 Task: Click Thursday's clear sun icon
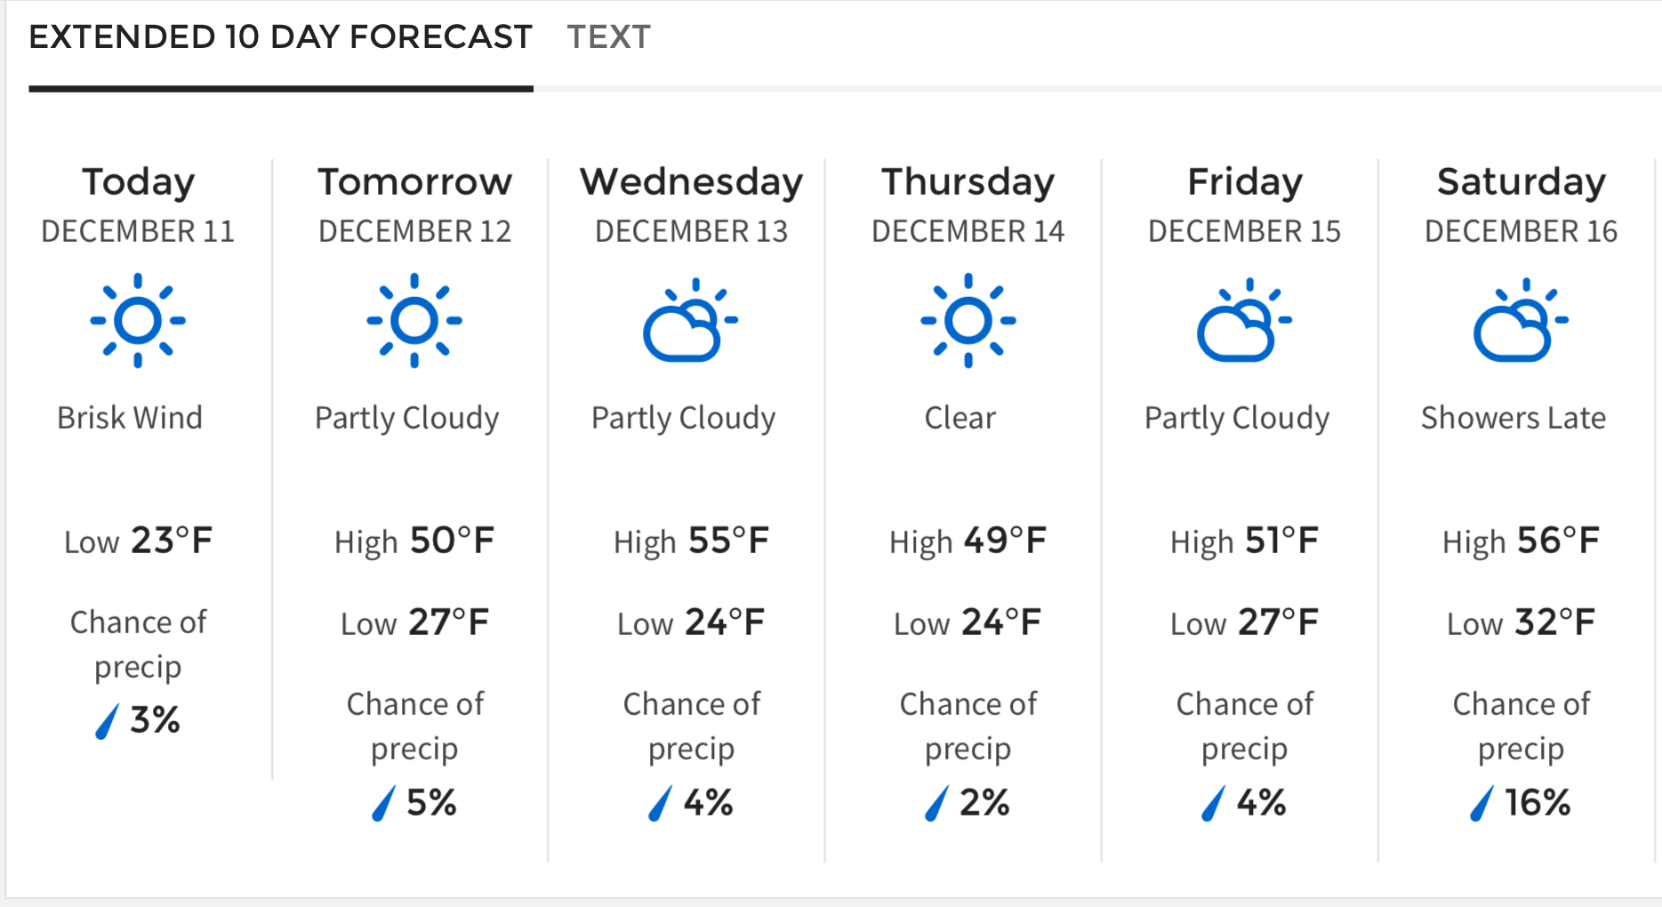(968, 320)
